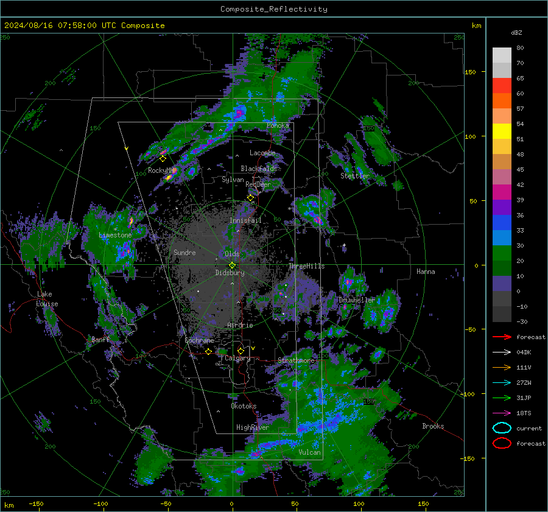Click the red forecast arrow in legend

(502, 337)
